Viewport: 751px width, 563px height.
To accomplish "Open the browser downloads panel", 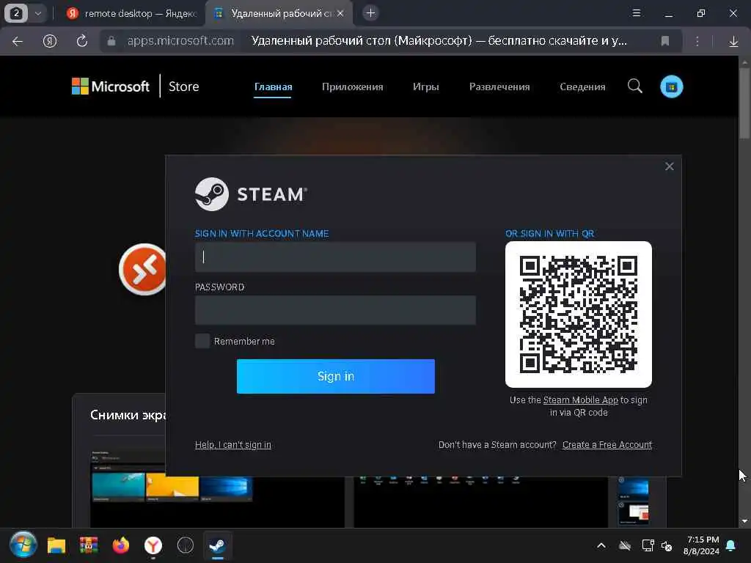I will pyautogui.click(x=733, y=42).
